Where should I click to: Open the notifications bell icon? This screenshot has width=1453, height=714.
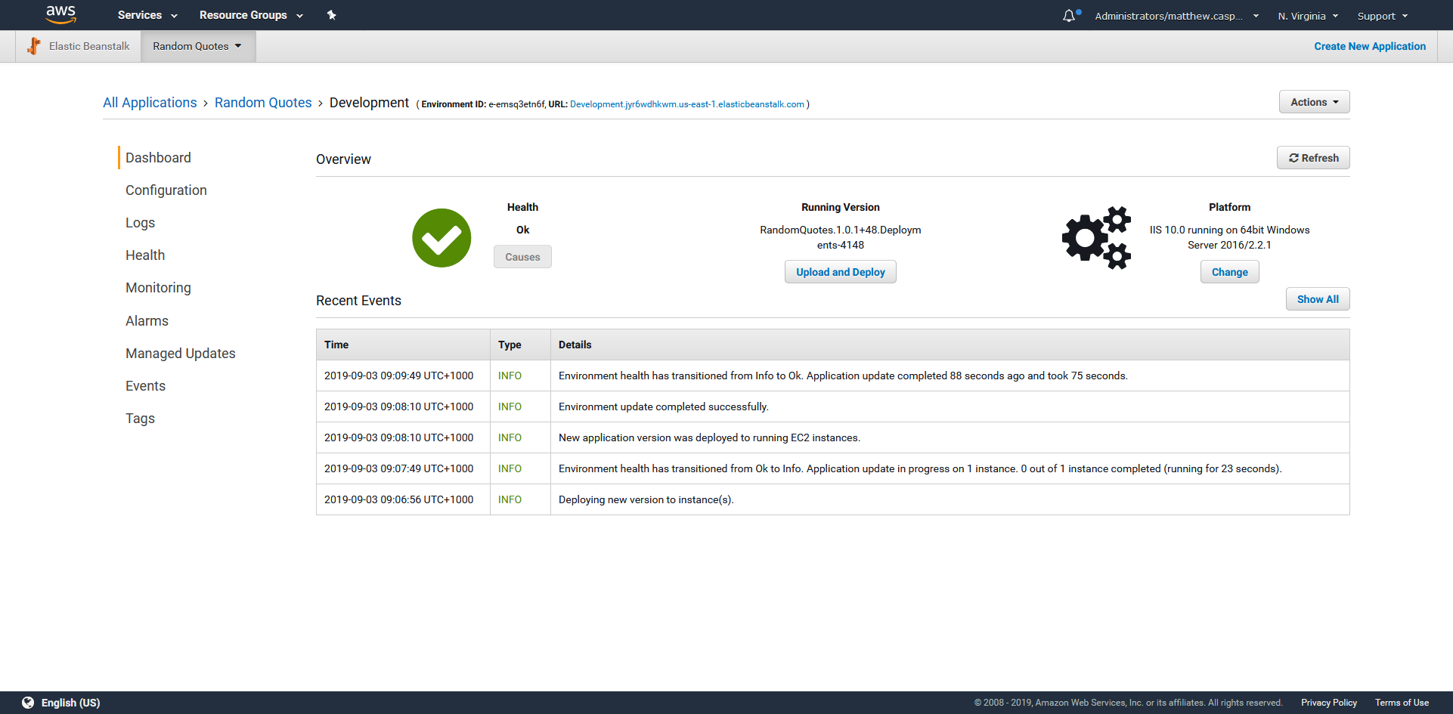[x=1069, y=16]
